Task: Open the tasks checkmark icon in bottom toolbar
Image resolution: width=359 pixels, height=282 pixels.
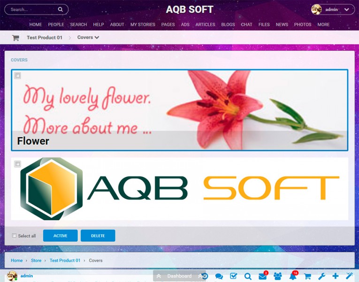Action: click(x=234, y=276)
